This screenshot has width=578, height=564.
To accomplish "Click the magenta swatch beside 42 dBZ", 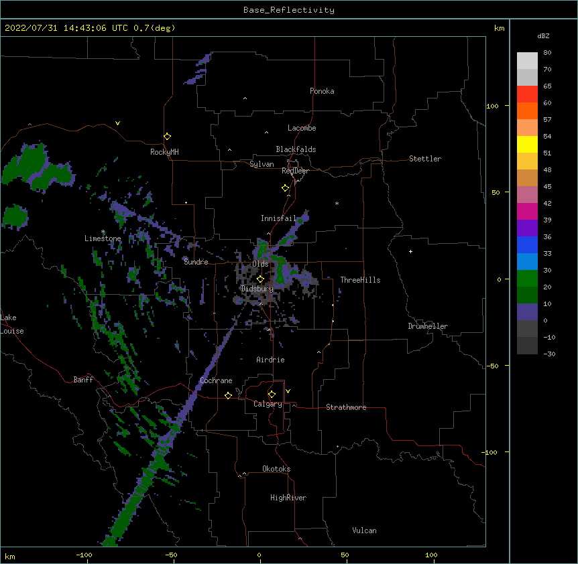I will coord(527,211).
